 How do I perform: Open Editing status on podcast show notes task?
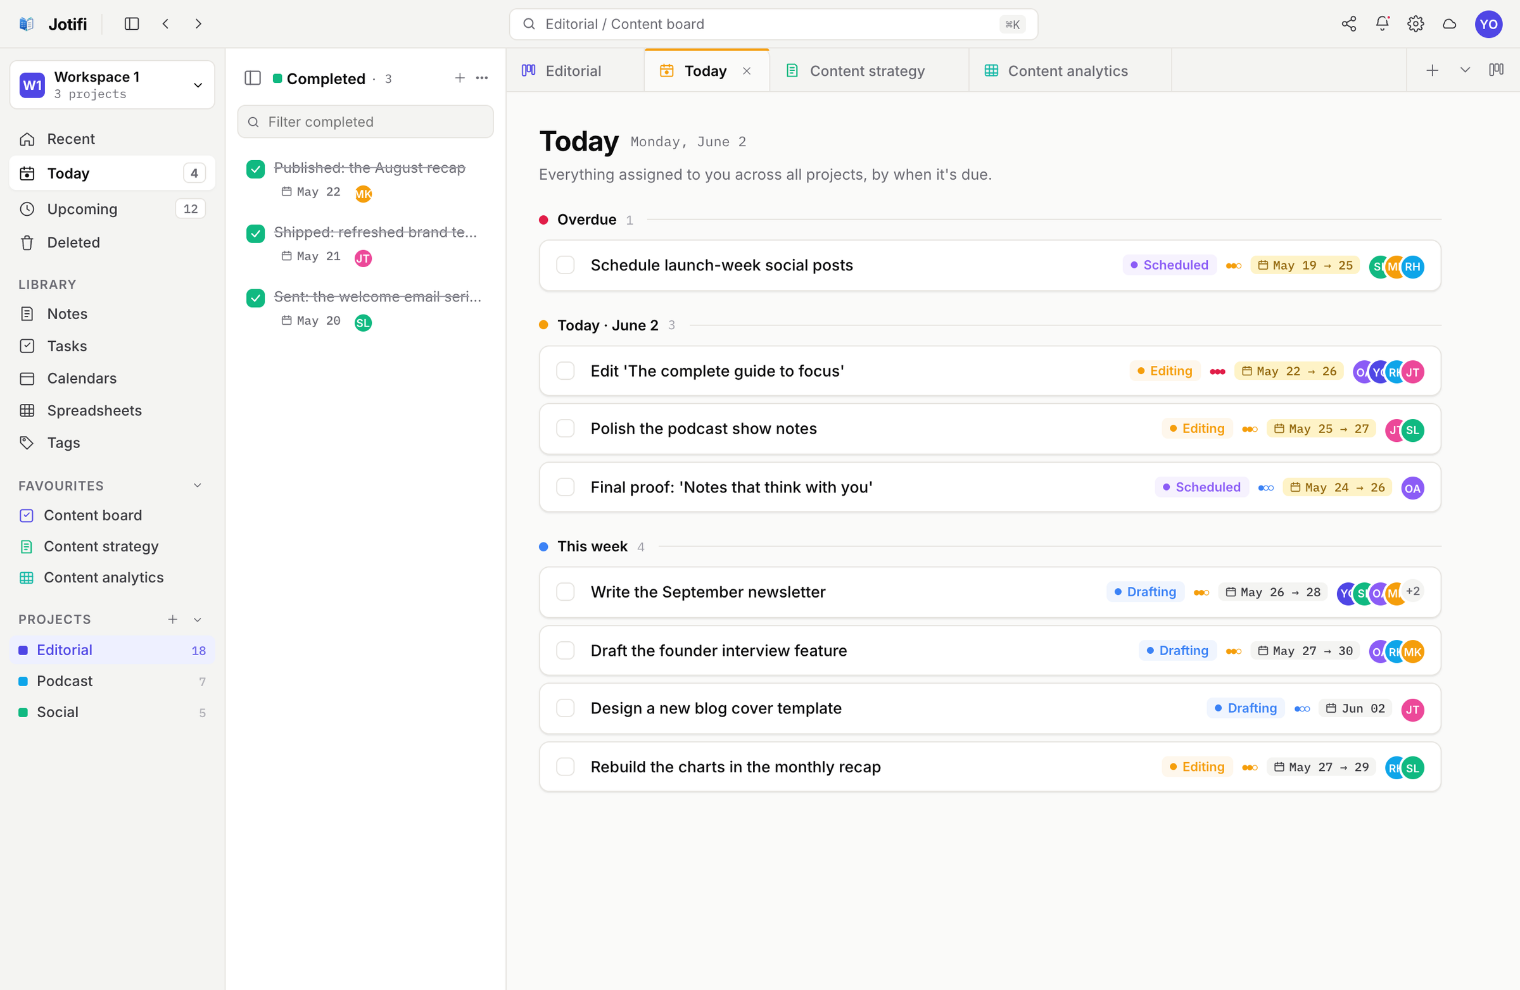click(1197, 429)
